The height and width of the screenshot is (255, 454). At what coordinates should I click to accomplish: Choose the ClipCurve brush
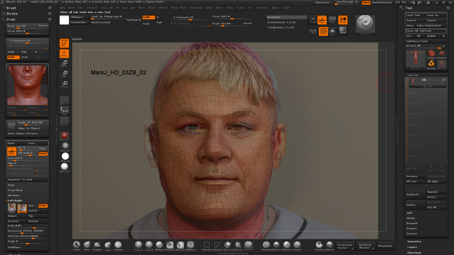227,245
